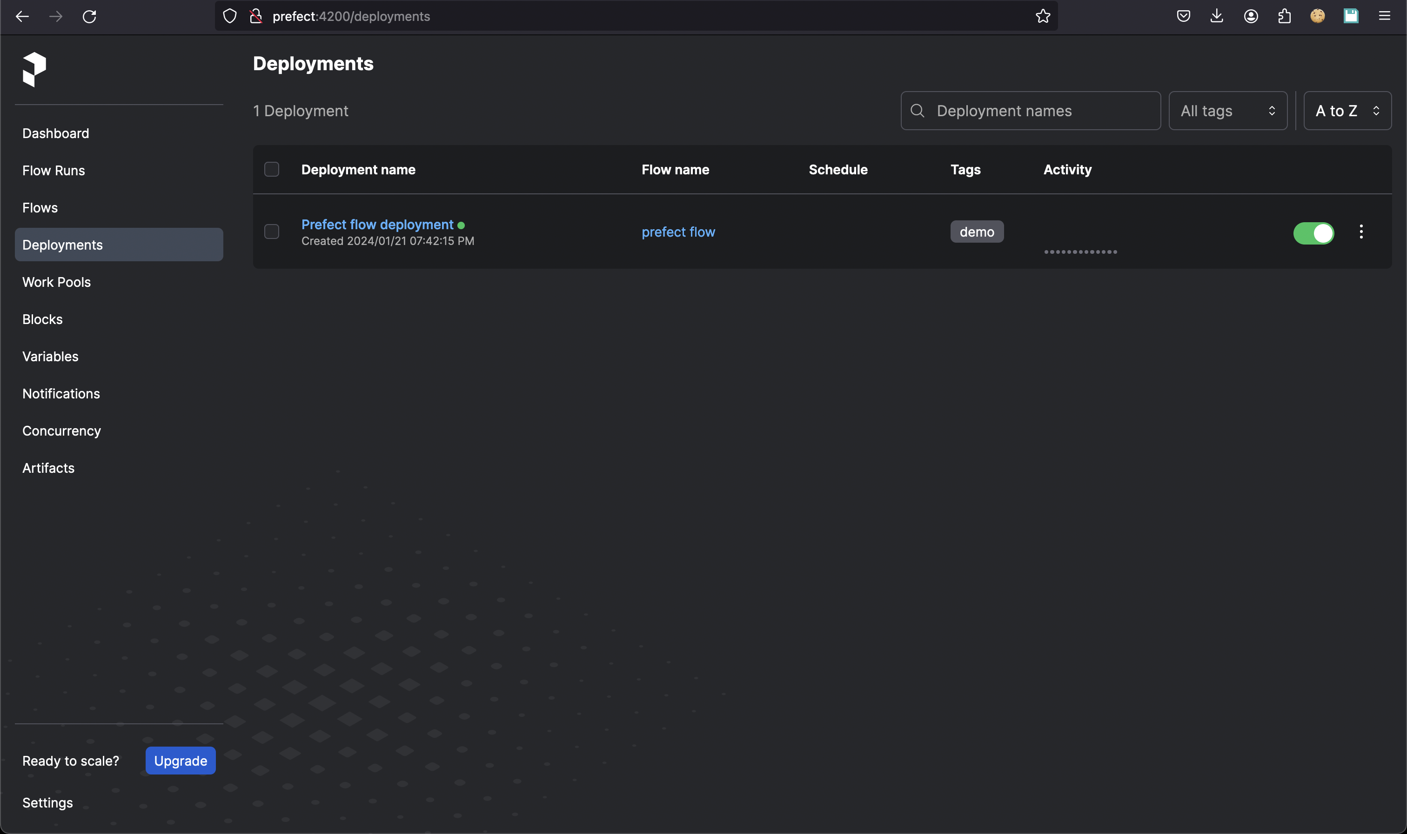
Task: Open the Firefox account icon
Action: click(x=1251, y=16)
